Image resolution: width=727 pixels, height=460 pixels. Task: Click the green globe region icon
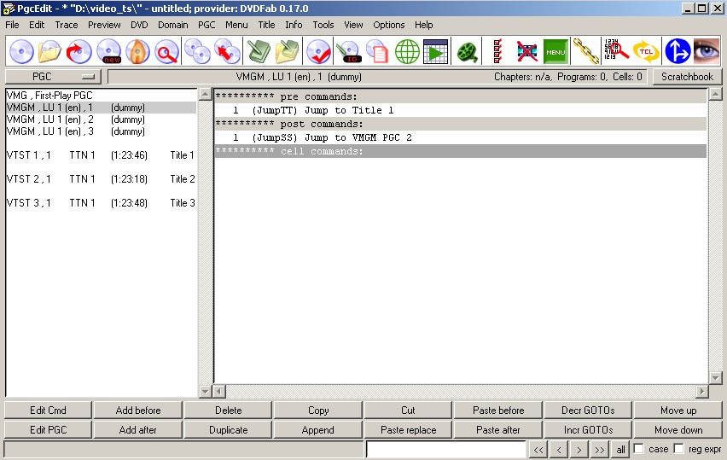[x=407, y=51]
